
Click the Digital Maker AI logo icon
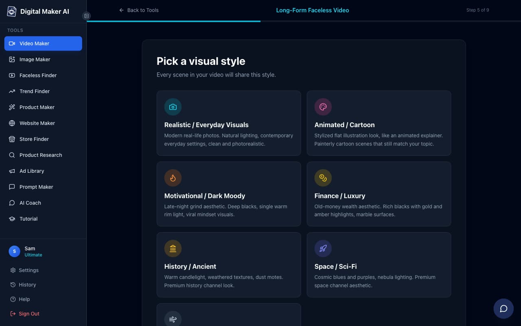(12, 11)
